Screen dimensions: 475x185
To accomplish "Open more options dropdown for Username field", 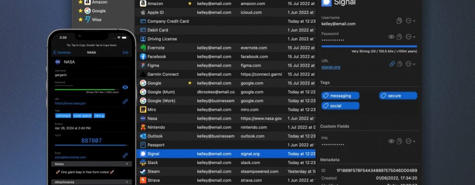I will [x=410, y=21].
